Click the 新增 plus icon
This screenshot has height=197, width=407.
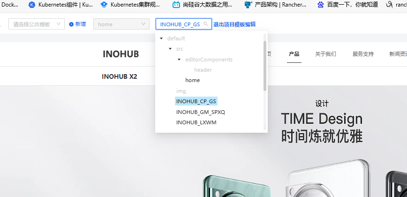pos(71,24)
